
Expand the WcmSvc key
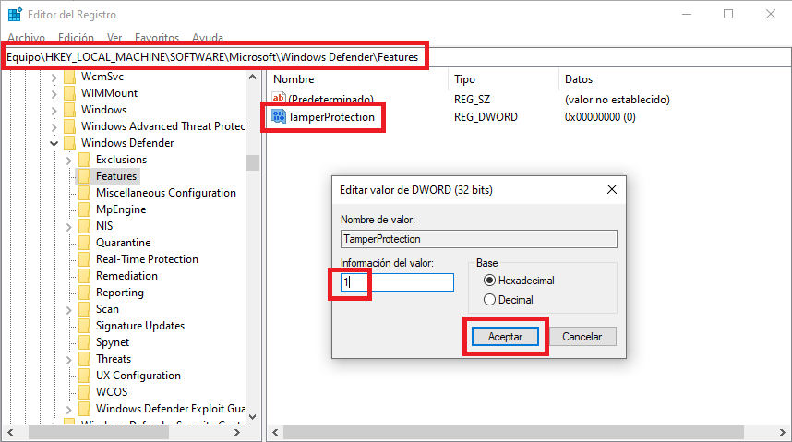54,78
